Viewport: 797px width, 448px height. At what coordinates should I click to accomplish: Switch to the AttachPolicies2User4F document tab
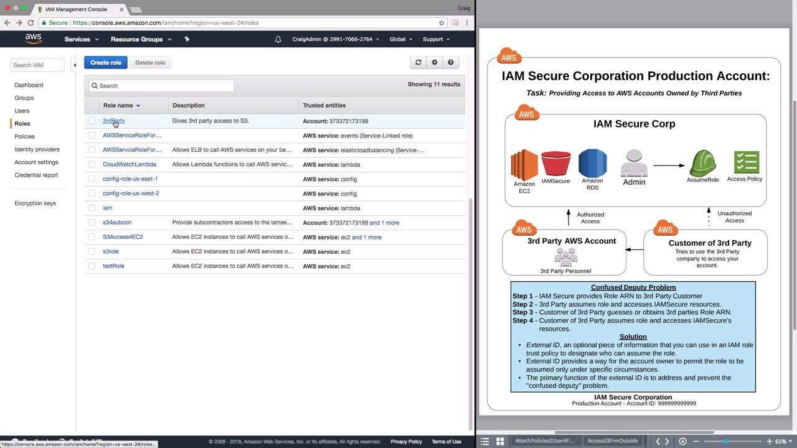pos(545,441)
